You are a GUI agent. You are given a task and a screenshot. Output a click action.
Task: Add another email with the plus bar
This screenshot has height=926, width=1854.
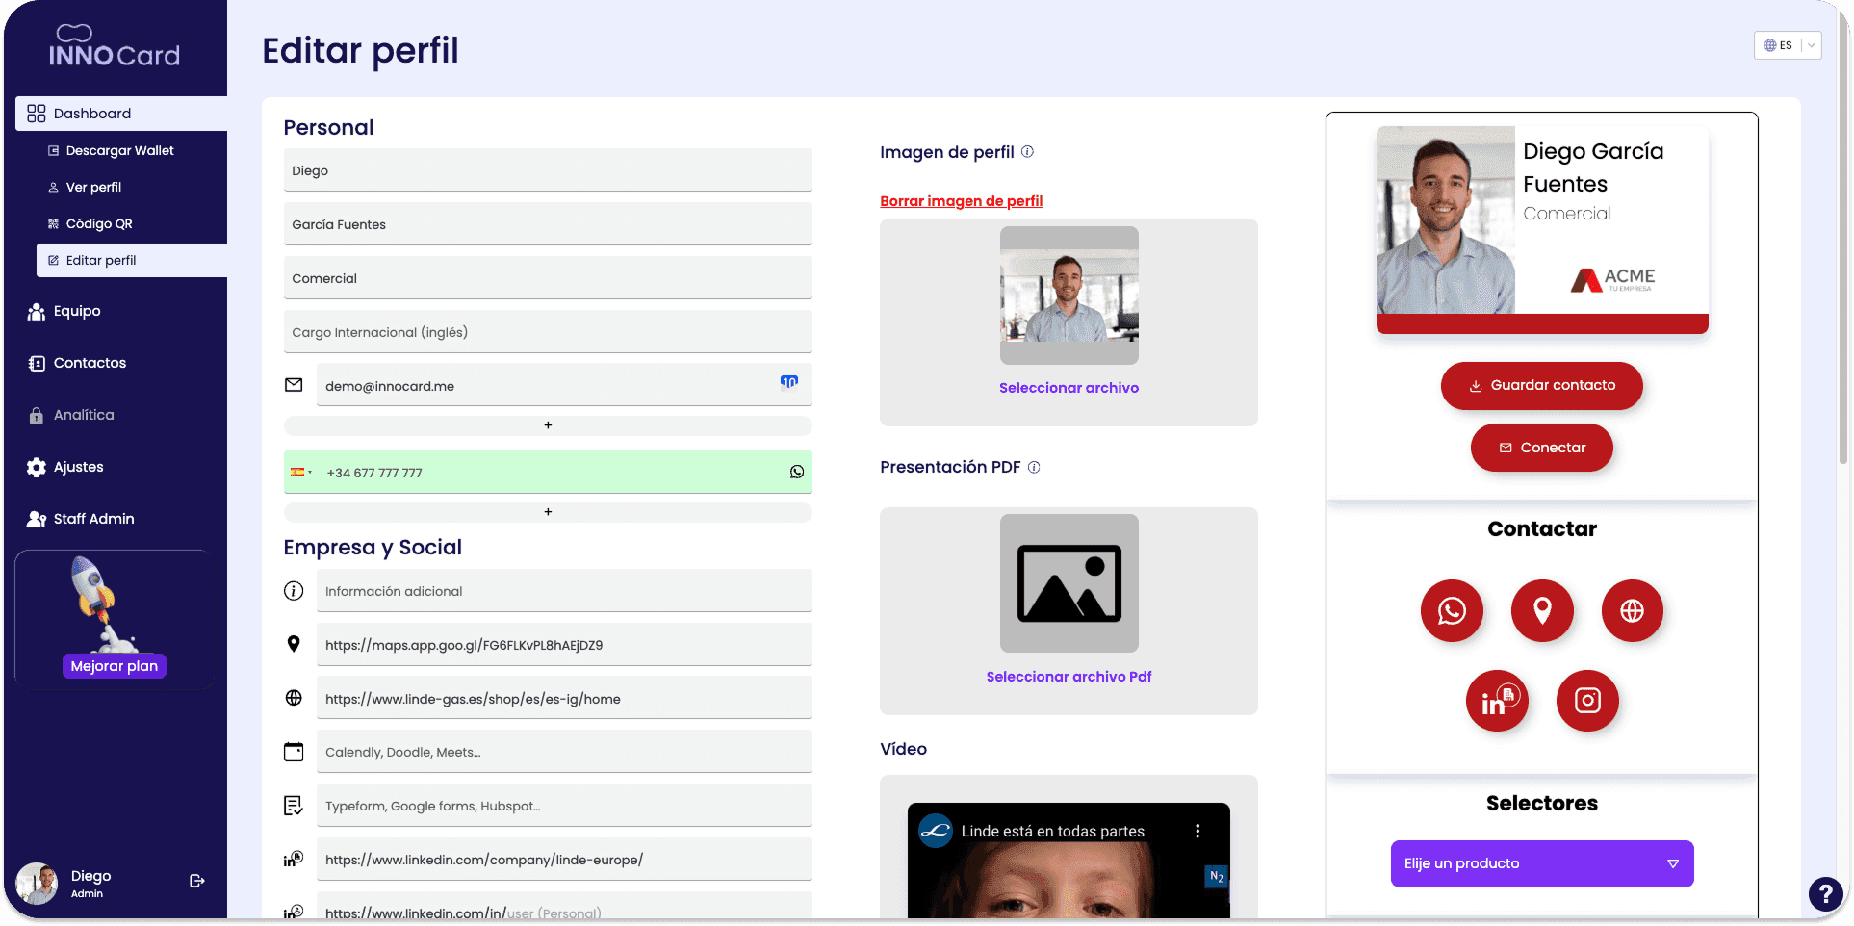point(548,425)
